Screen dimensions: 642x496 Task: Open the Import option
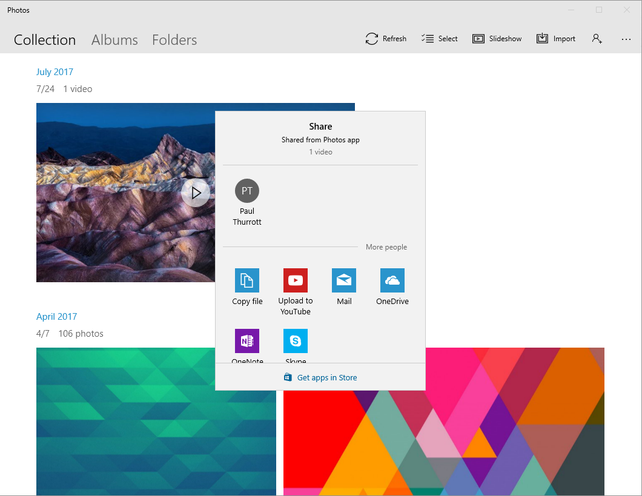pyautogui.click(x=556, y=39)
